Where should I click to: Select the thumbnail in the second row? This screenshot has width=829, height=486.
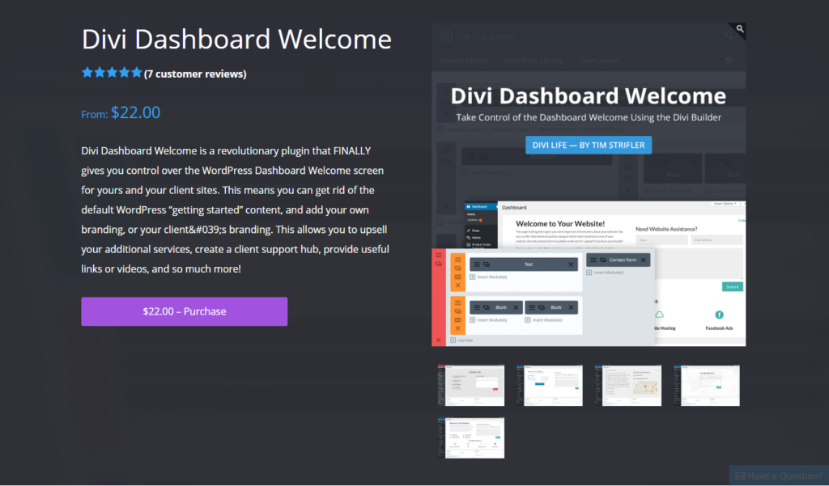pyautogui.click(x=470, y=437)
